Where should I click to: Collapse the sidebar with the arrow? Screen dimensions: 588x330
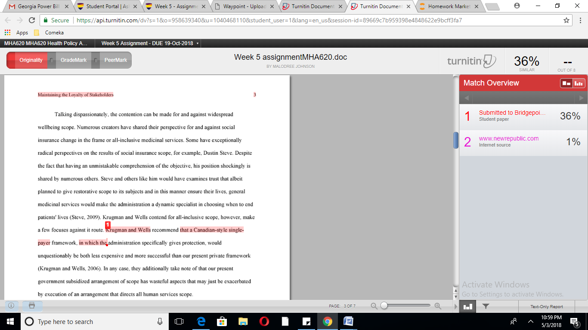coord(455,306)
